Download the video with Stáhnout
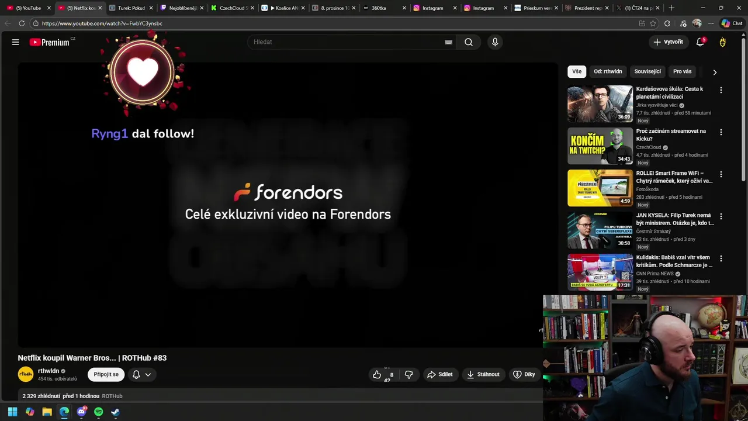 [x=483, y=374]
